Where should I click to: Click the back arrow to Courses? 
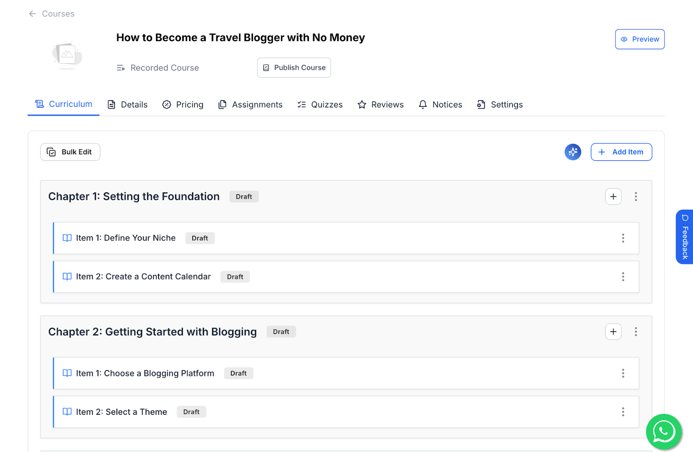coord(32,14)
